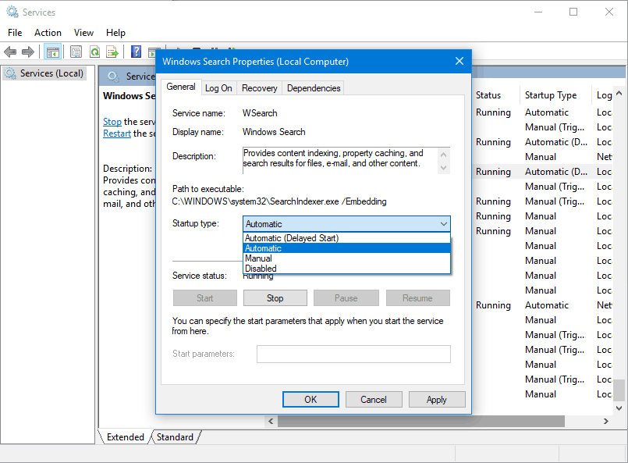Screen dimensions: 628x463
Task: Select Manual in Startup type list
Action: click(258, 258)
